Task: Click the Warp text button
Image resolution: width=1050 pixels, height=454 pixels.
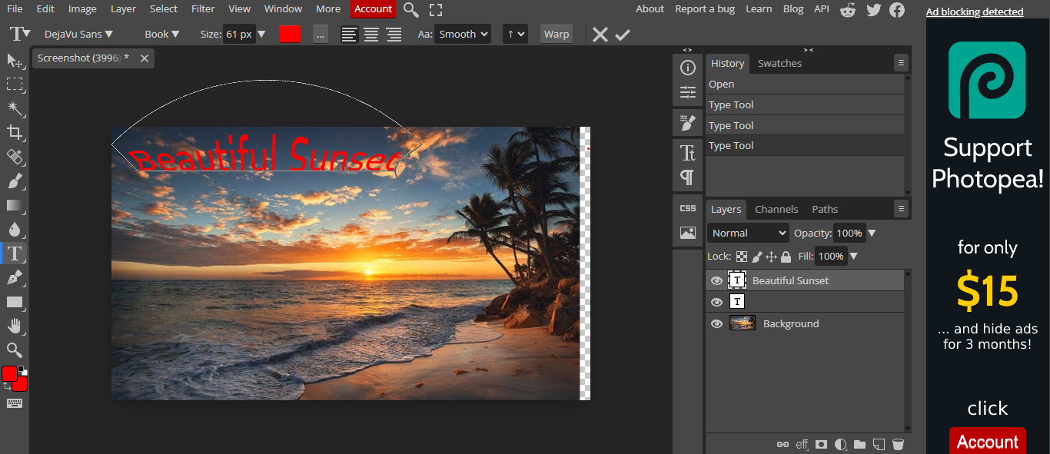Action: pos(556,34)
